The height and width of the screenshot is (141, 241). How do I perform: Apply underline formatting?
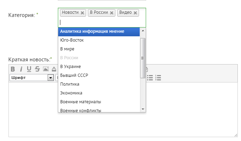tap(29, 69)
